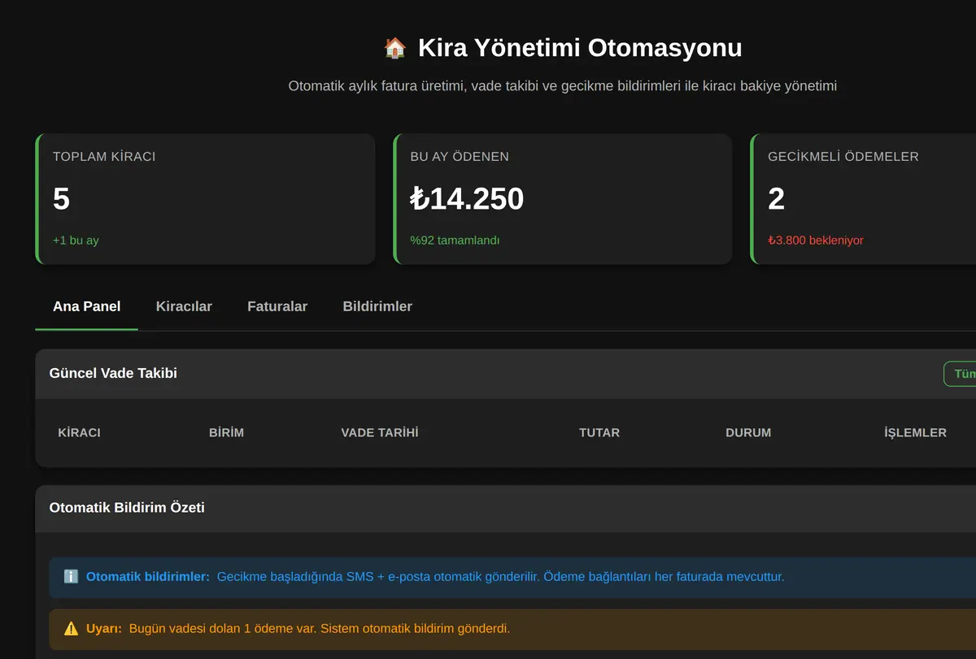Click the green button in Güncel Vade Takibi header
The width and height of the screenshot is (976, 659).
pos(960,374)
